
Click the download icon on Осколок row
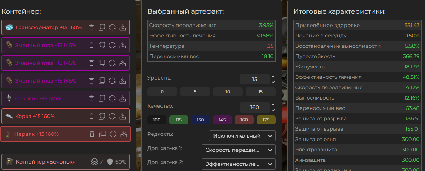(x=123, y=98)
